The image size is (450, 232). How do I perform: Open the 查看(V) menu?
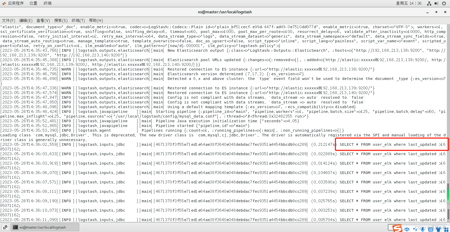point(43,20)
